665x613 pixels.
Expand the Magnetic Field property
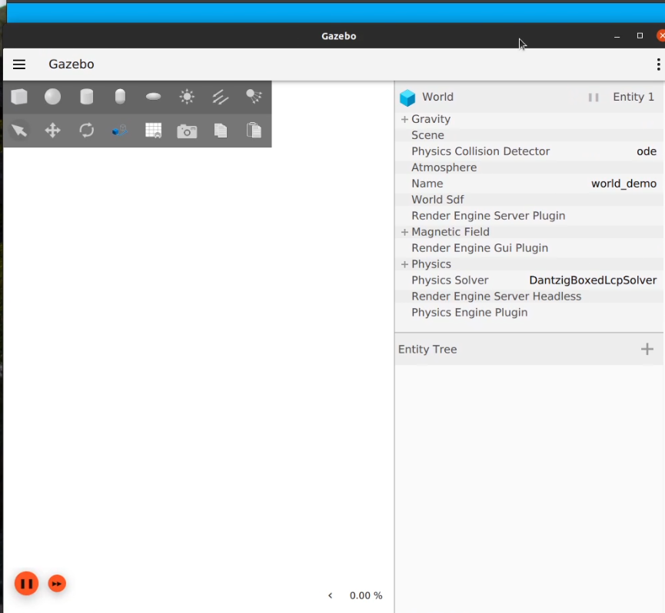404,232
